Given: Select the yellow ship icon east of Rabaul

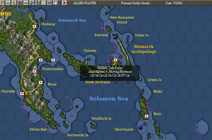Looking at the screenshot, I should click(147, 71).
